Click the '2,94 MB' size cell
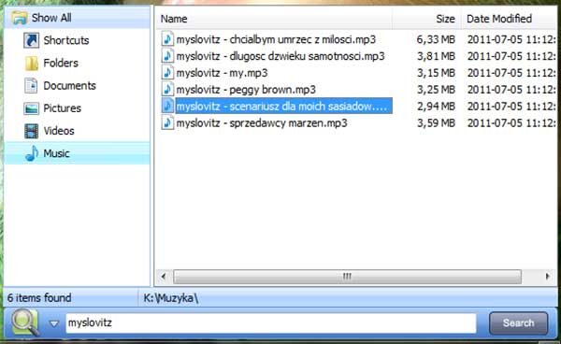This screenshot has width=561, height=344. [436, 106]
